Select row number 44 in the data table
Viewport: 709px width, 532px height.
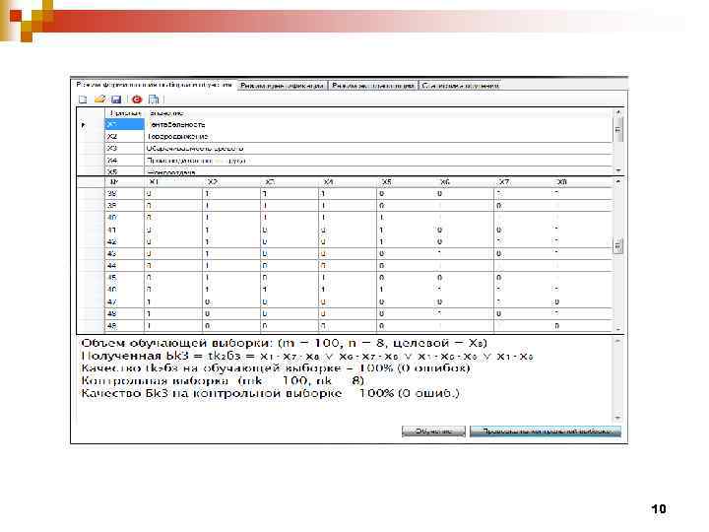(x=345, y=266)
